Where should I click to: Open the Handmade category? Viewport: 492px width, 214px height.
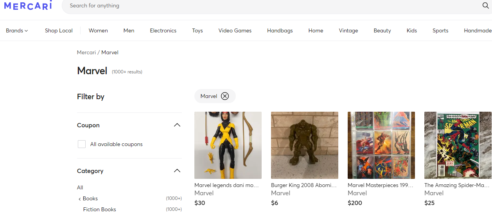click(478, 30)
